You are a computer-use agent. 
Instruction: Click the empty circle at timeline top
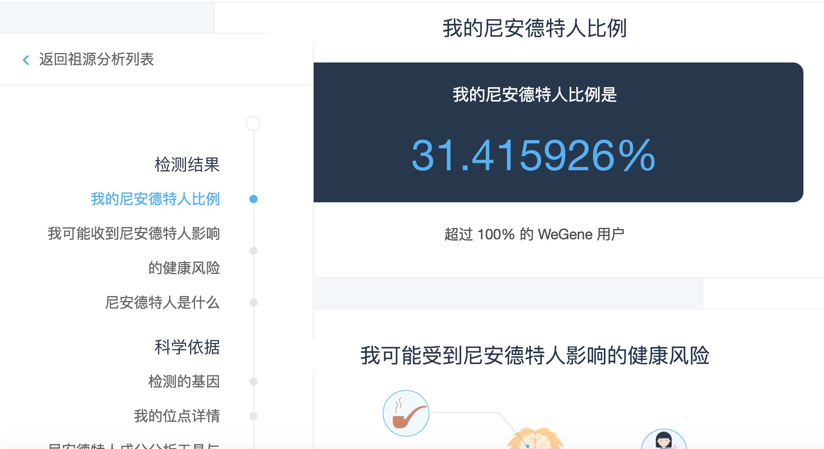(253, 123)
